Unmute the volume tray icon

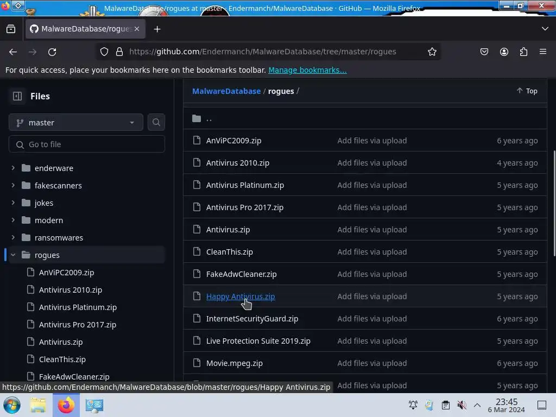pyautogui.click(x=462, y=405)
